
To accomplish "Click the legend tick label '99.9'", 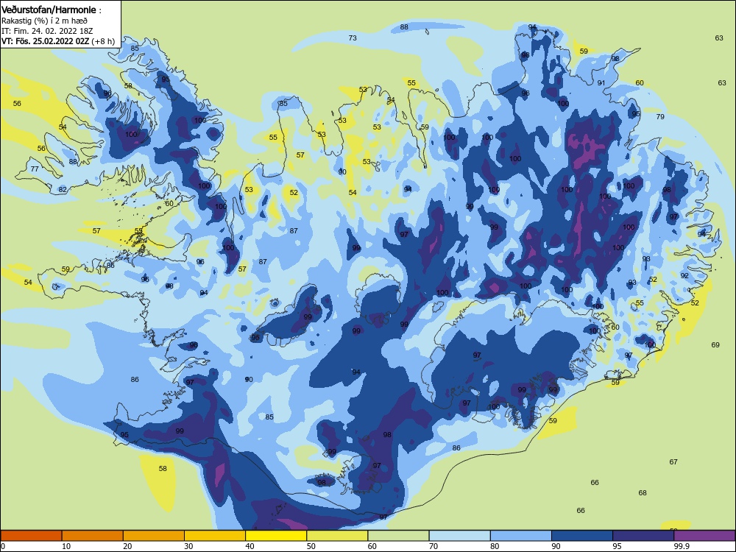I will [681, 546].
